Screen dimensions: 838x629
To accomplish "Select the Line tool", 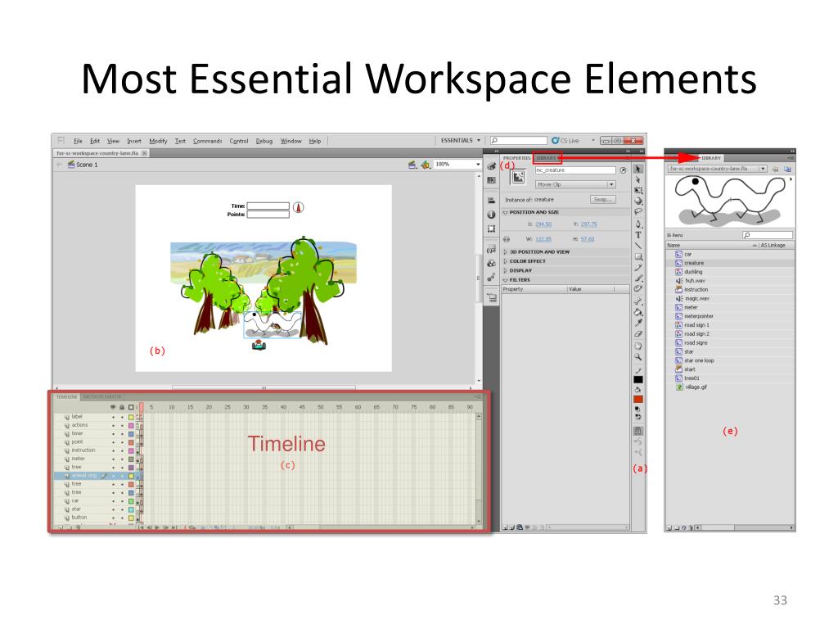I will tap(638, 246).
